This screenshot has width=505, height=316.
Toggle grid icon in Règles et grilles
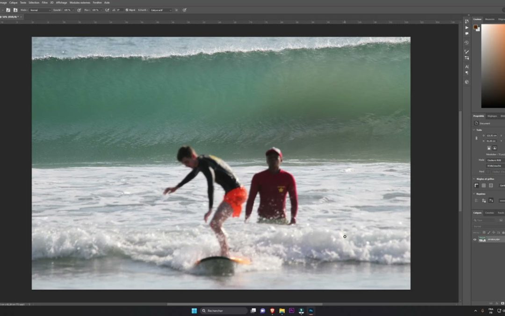484,185
